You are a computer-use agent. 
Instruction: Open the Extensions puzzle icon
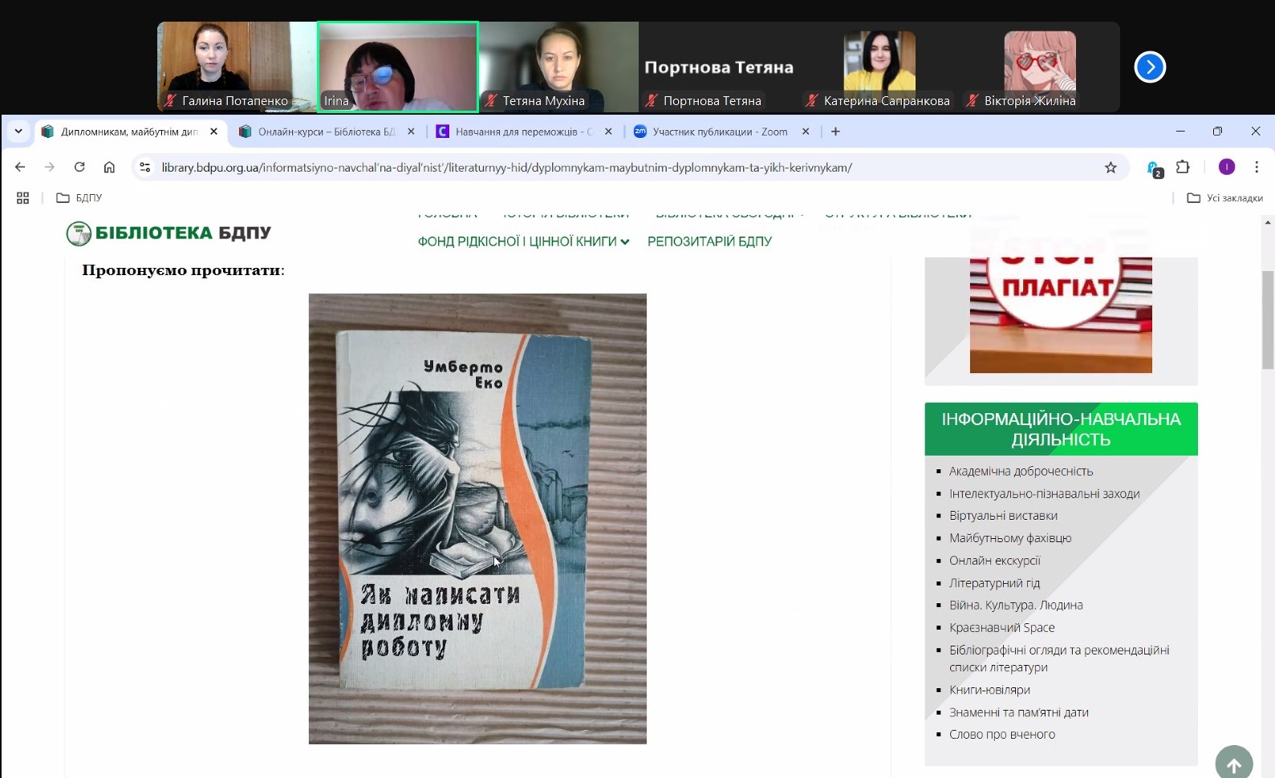click(x=1183, y=167)
